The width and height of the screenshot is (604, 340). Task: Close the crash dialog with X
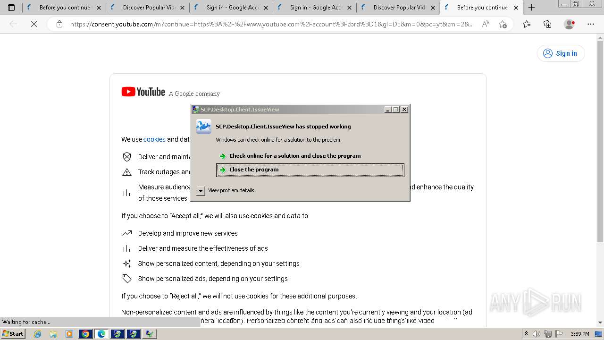pyautogui.click(x=404, y=110)
